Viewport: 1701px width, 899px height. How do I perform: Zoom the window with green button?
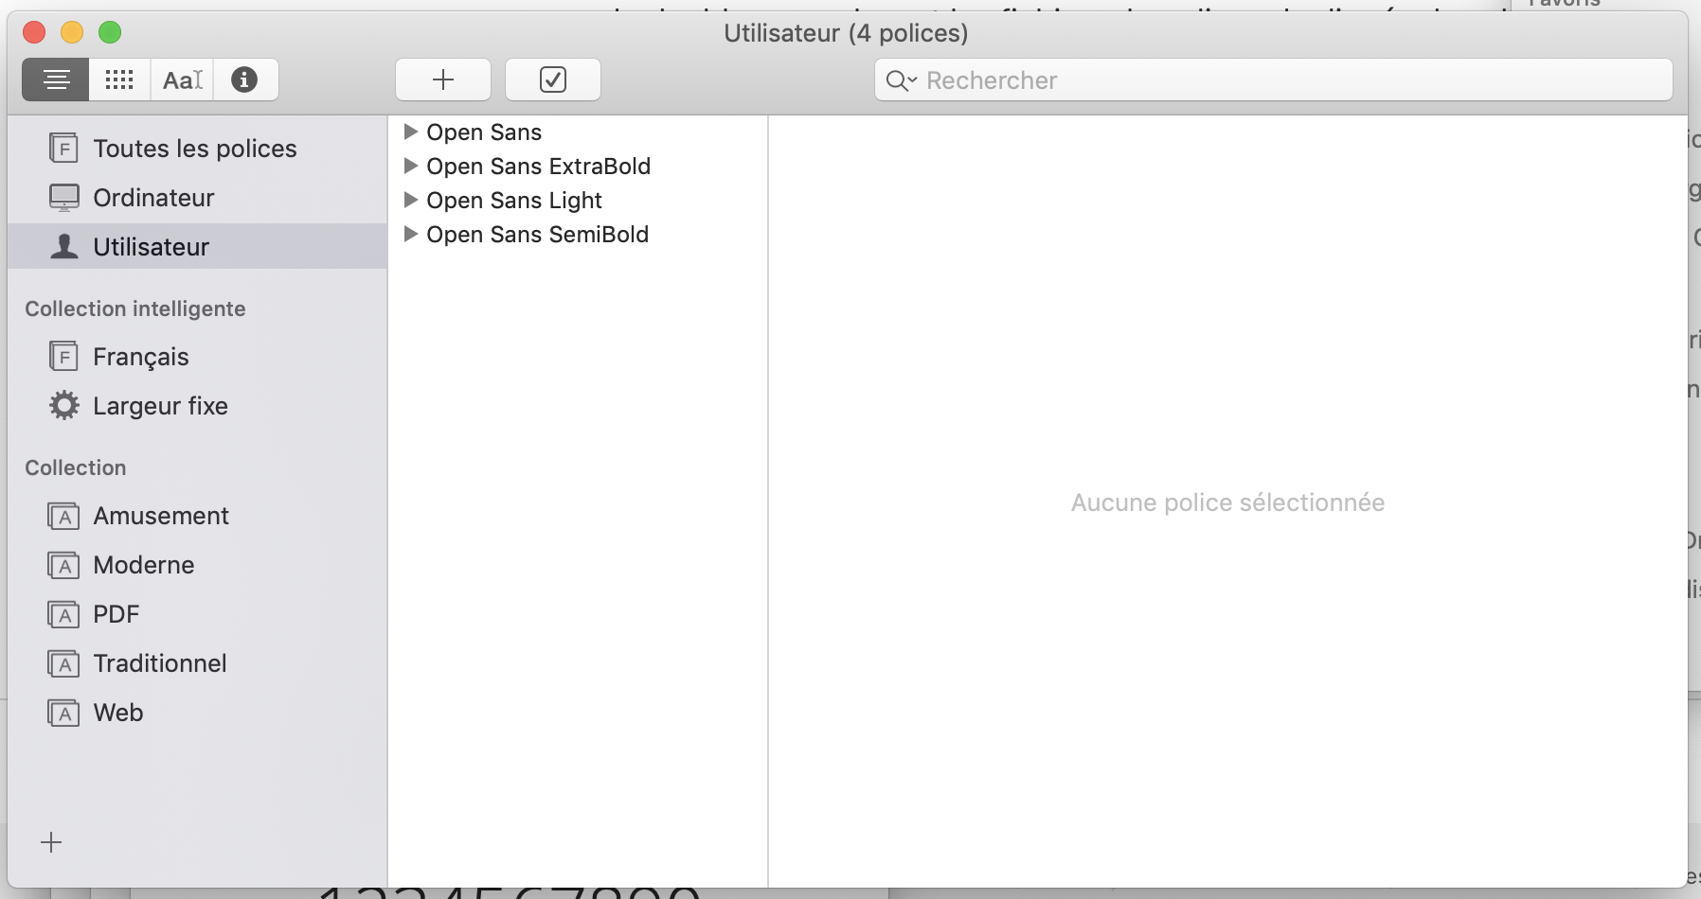(x=110, y=32)
